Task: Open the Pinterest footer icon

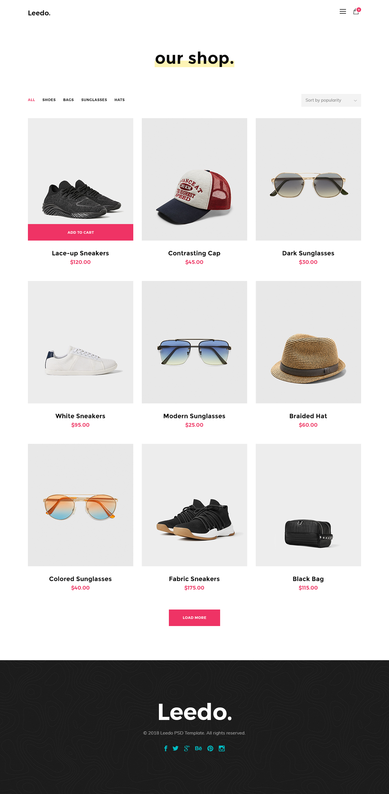Action: click(x=210, y=748)
